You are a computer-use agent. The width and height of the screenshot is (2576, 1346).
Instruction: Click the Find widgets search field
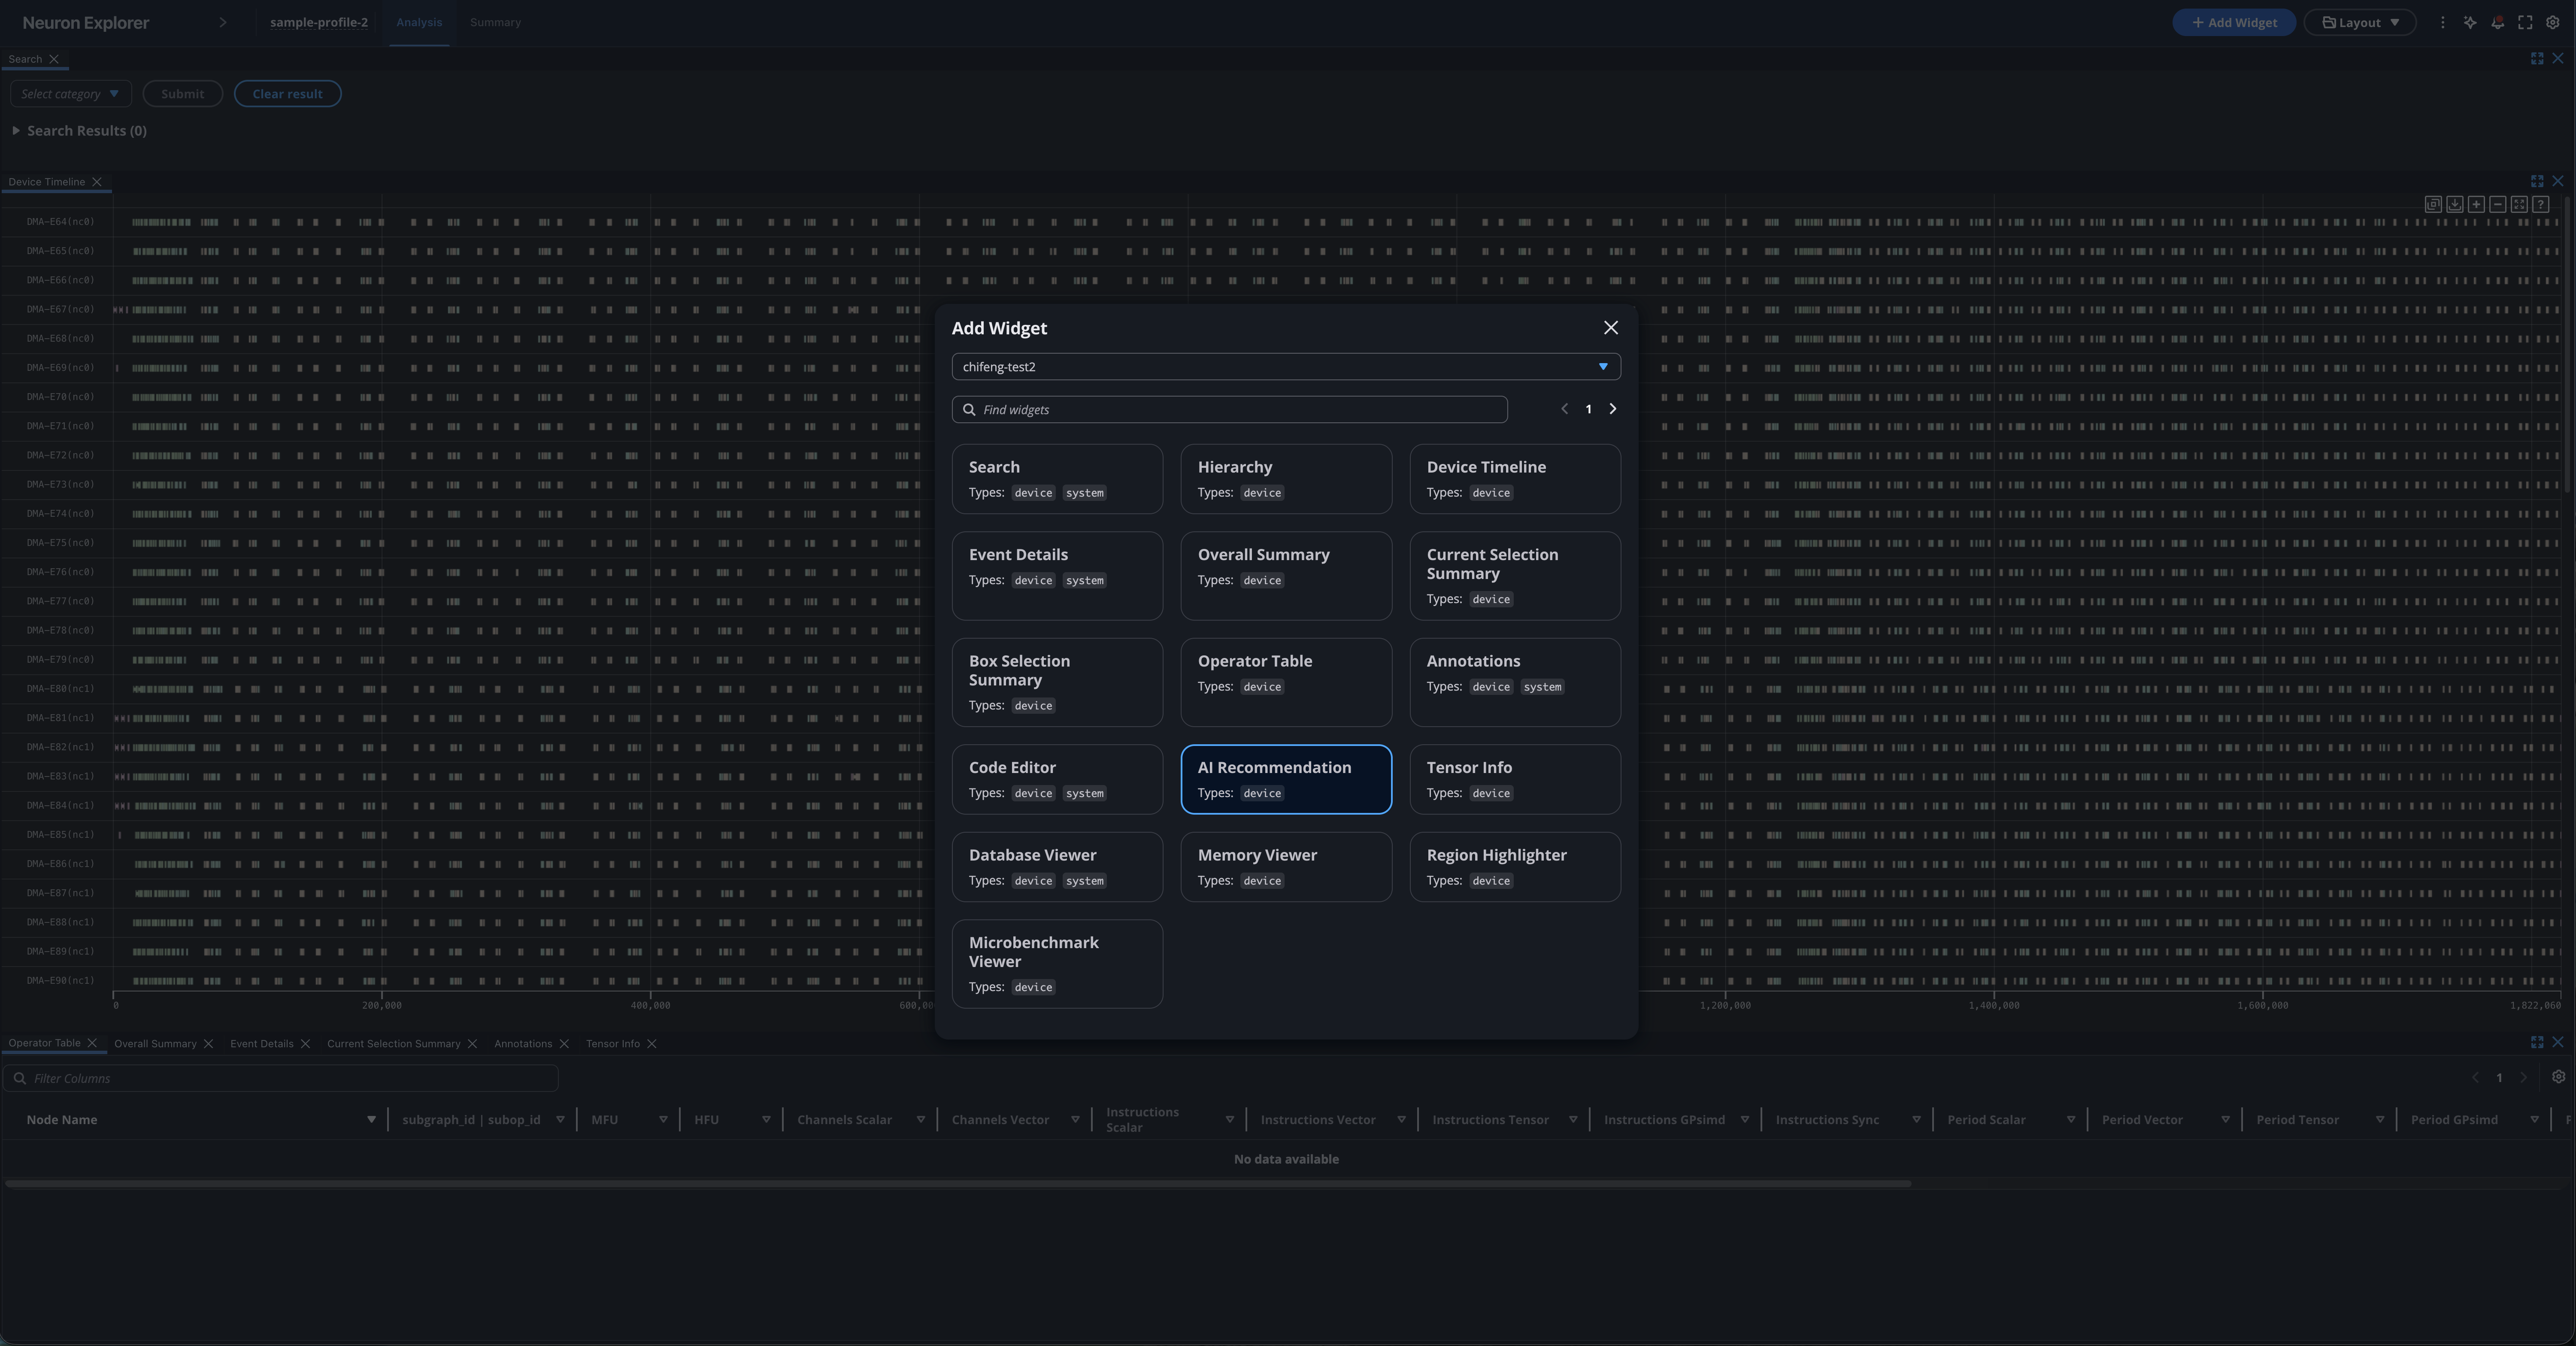coord(1229,409)
